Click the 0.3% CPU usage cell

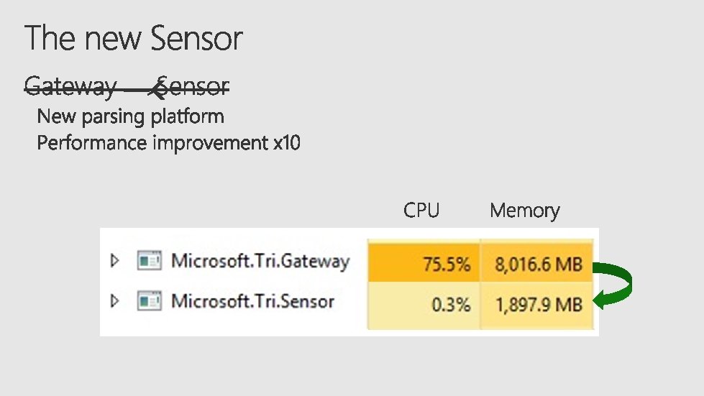click(424, 305)
